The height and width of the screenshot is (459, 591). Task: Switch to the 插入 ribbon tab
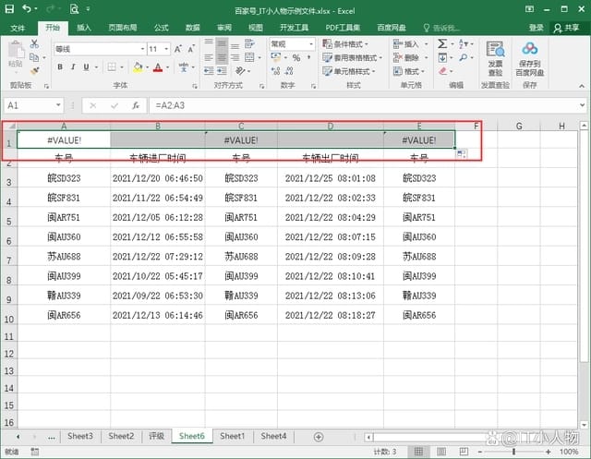84,28
